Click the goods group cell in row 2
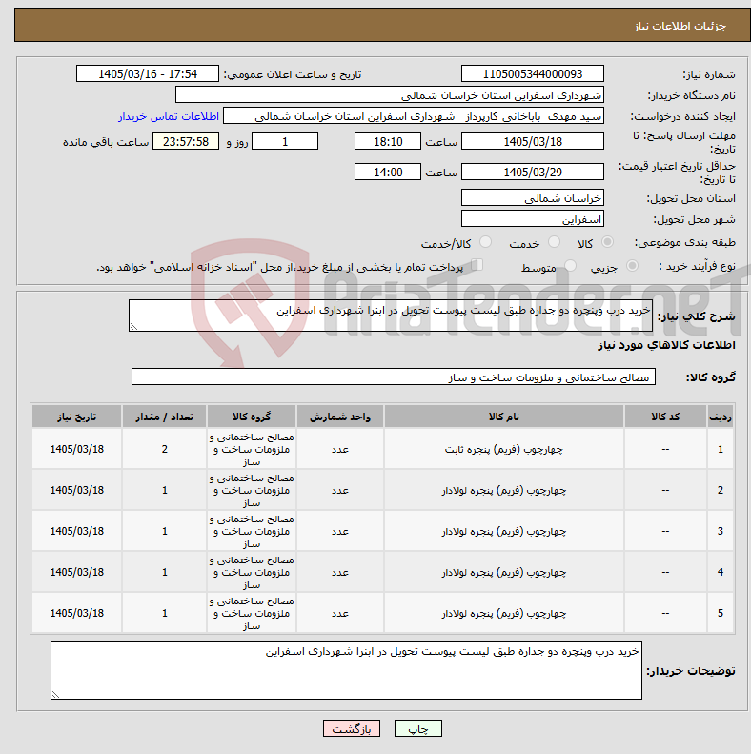Screen dimensions: 751x754 pos(252,490)
